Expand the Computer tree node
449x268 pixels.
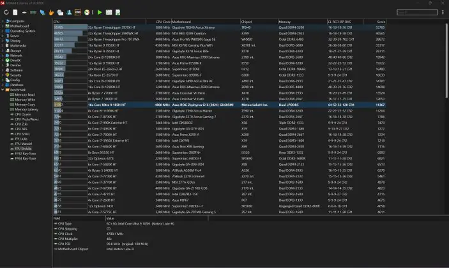3,21
